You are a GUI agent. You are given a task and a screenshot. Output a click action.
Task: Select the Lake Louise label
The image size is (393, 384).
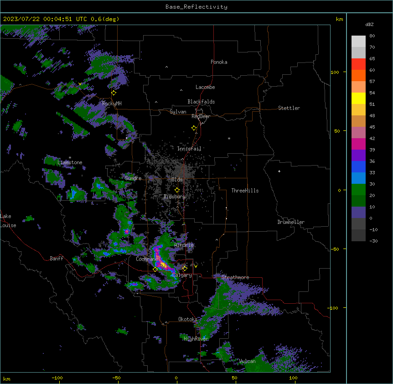click(x=8, y=221)
